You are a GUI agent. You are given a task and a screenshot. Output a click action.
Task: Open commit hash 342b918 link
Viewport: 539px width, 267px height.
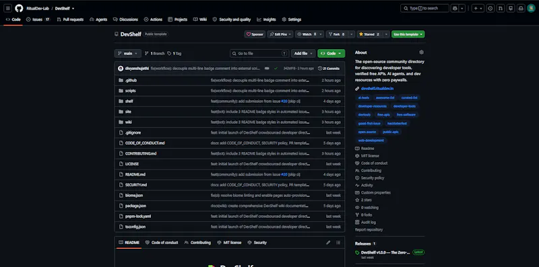[x=290, y=69]
